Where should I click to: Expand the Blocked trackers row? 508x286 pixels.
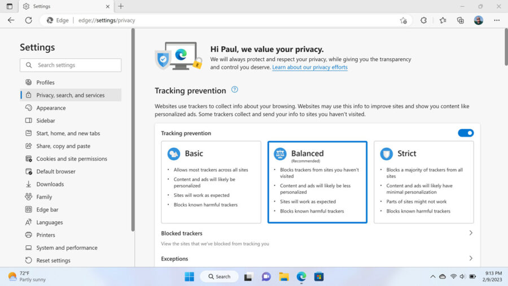click(471, 233)
